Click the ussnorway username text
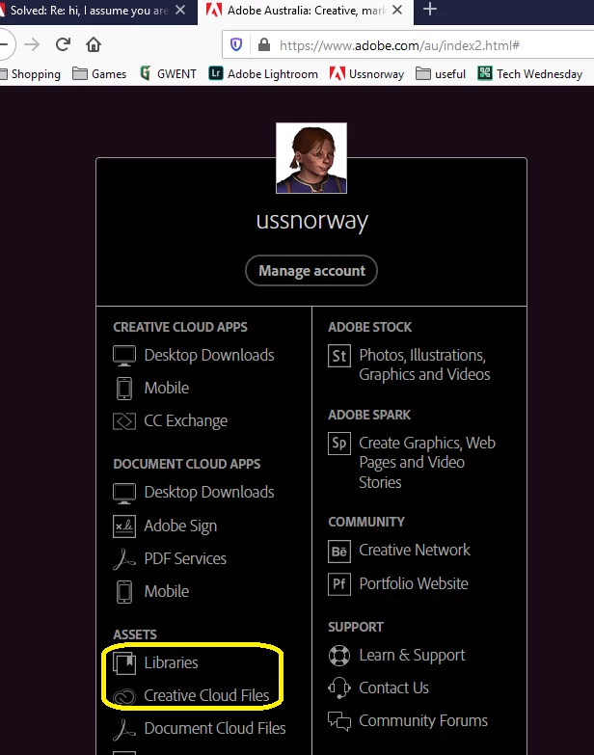 pyautogui.click(x=311, y=221)
